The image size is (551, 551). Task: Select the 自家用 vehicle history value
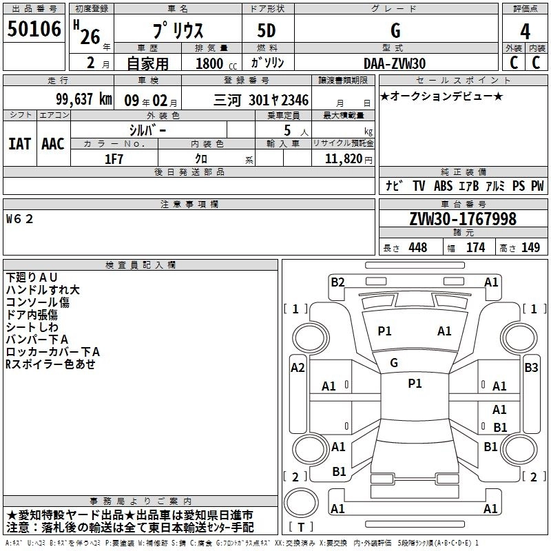pyautogui.click(x=147, y=63)
